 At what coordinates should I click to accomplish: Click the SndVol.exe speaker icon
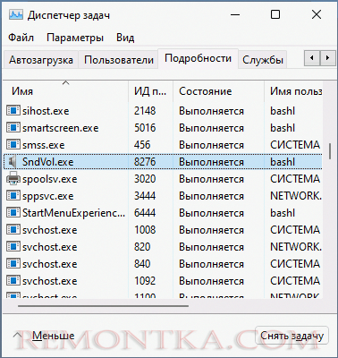[x=13, y=162]
